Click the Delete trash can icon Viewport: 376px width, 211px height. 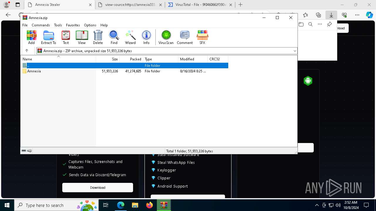click(98, 37)
